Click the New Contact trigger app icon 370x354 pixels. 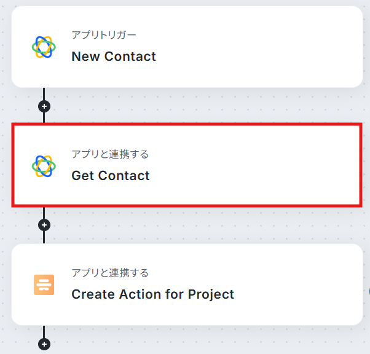click(44, 47)
